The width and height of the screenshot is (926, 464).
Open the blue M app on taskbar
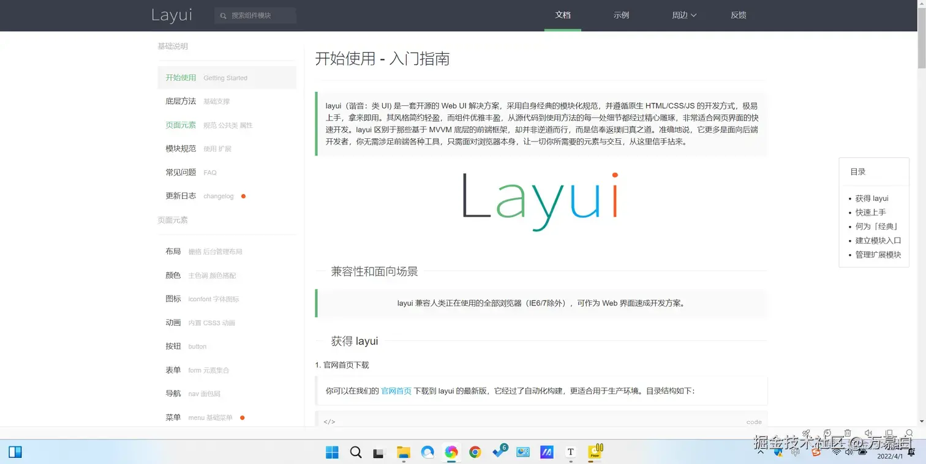coord(546,452)
